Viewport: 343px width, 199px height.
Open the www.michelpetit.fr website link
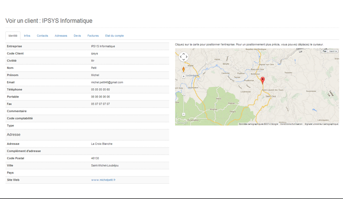pos(103,180)
